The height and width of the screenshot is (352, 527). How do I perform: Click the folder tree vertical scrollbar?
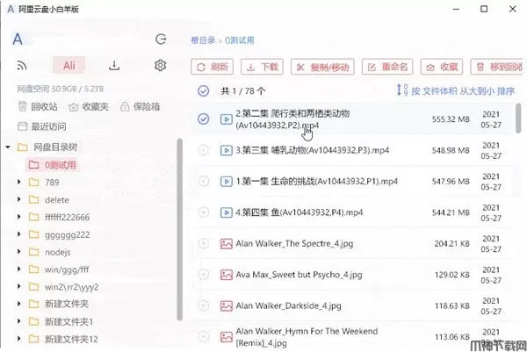click(x=179, y=229)
